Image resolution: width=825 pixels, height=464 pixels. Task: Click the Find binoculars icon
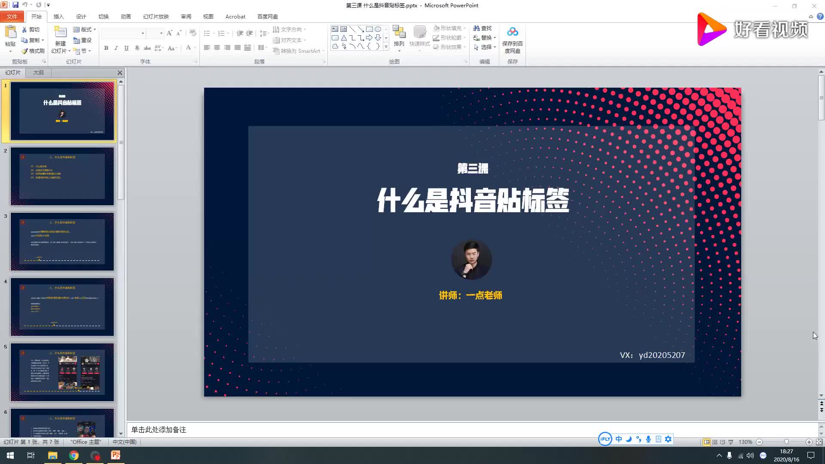tap(476, 28)
